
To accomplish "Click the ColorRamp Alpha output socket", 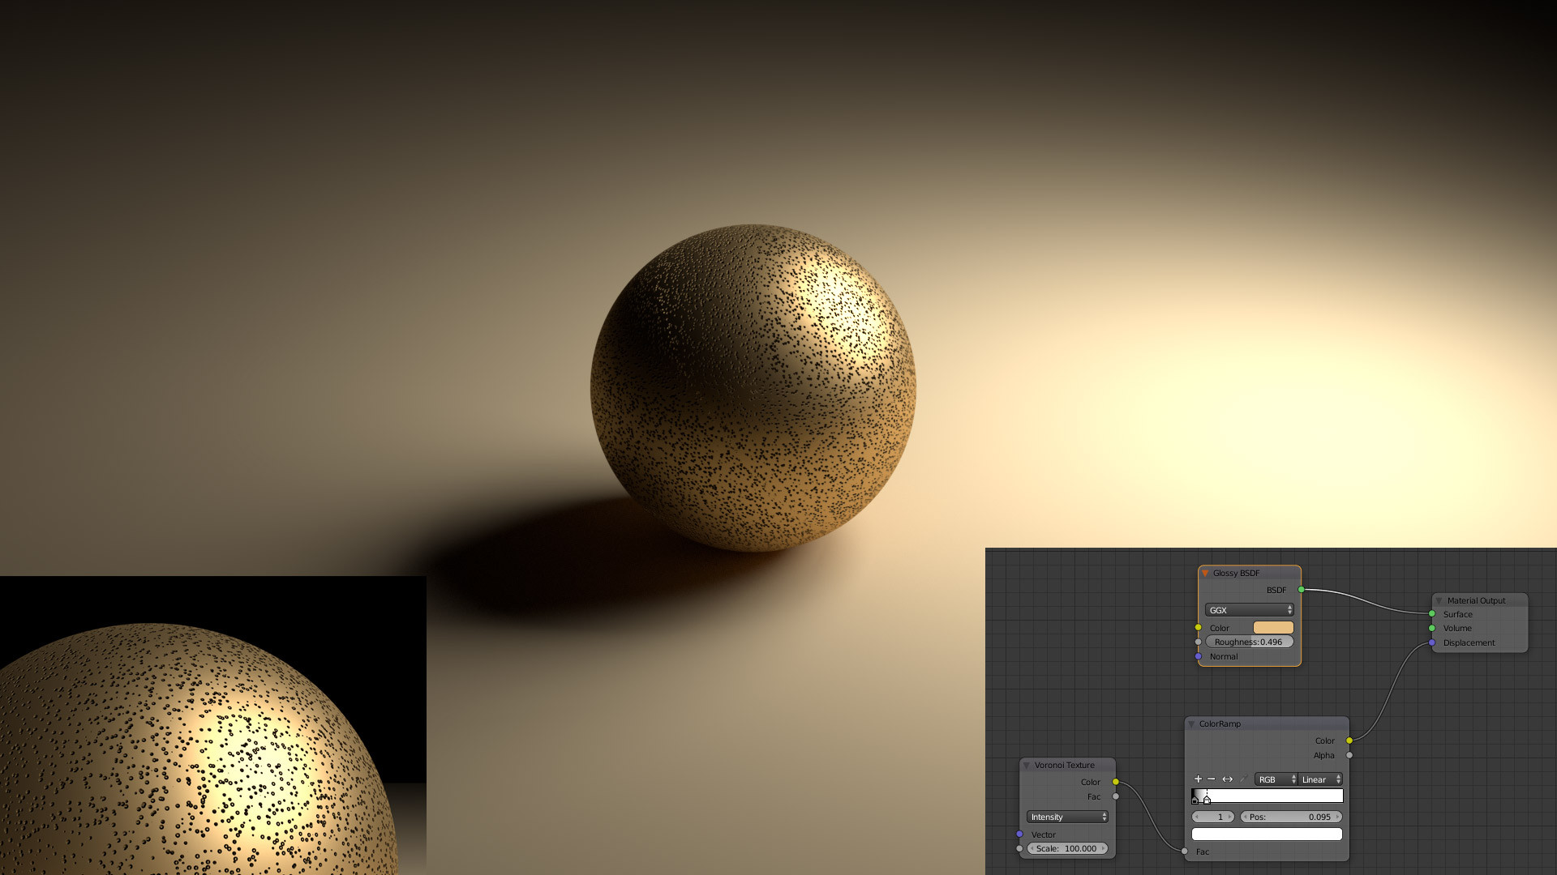I will click(1349, 755).
